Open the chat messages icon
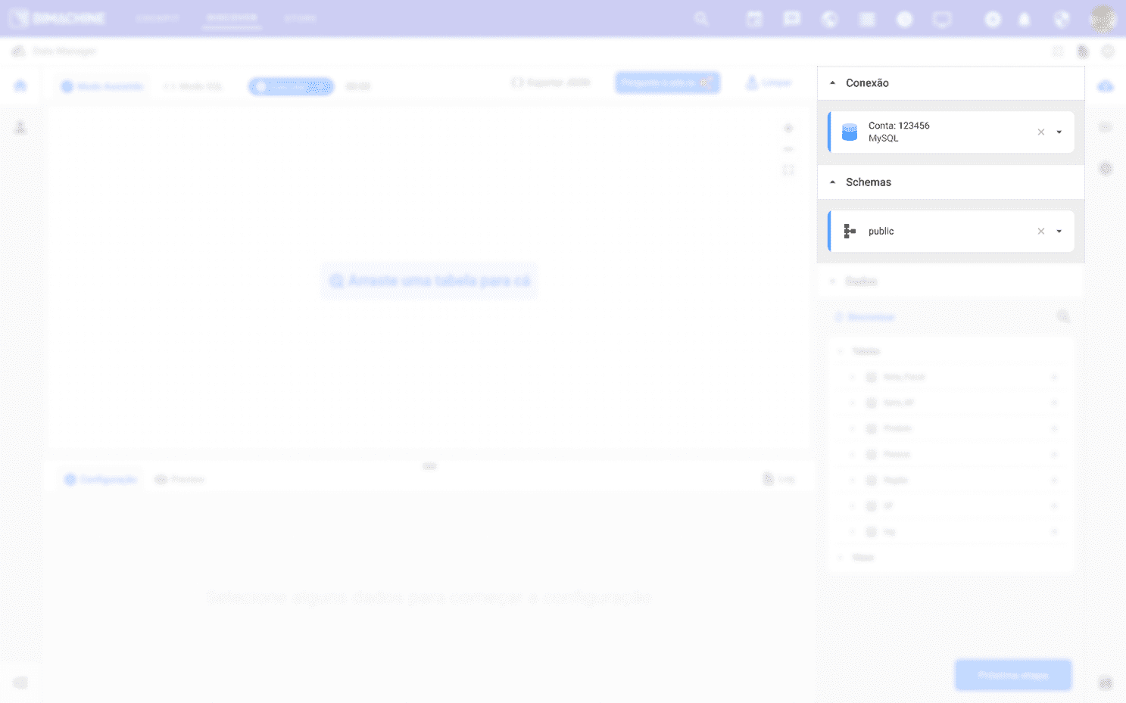The image size is (1126, 703). tap(791, 19)
